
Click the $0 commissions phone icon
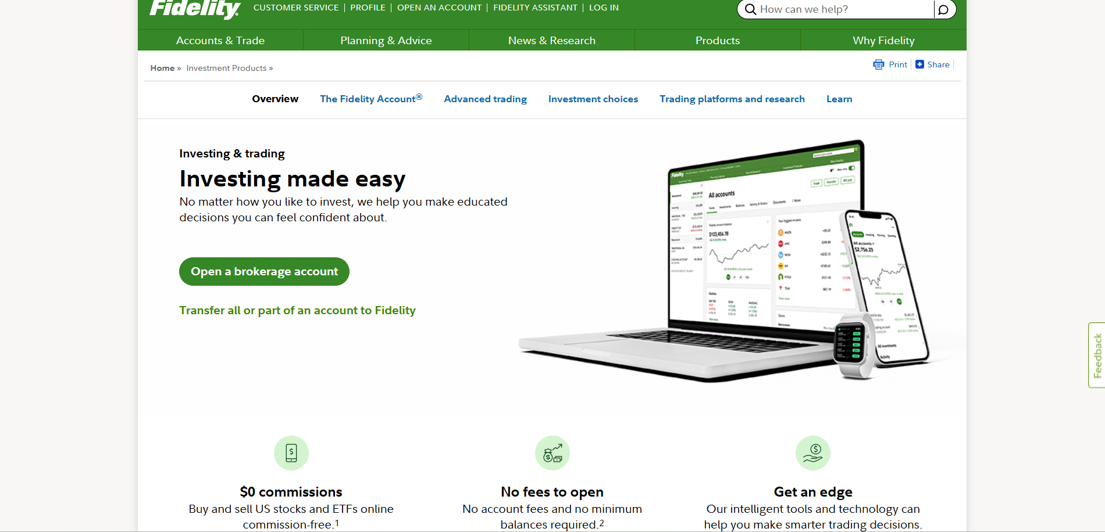point(291,453)
